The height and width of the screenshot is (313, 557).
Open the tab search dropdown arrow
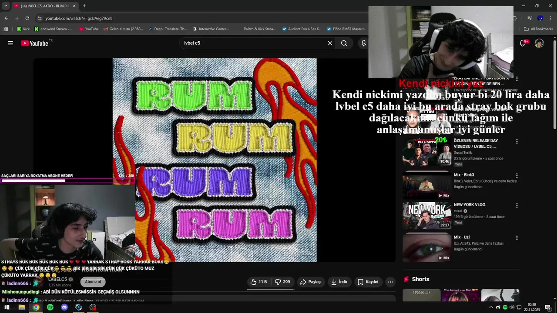[x=5, y=6]
